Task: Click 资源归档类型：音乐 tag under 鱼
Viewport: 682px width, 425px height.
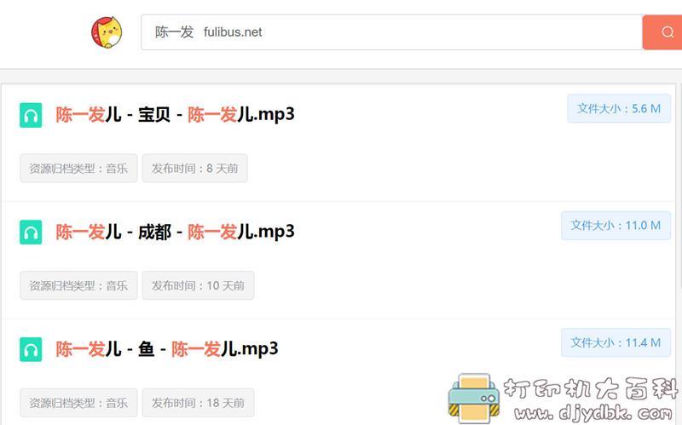Action: tap(78, 403)
